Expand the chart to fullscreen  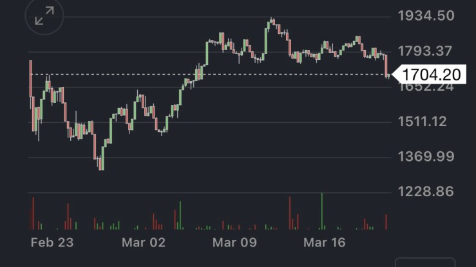[x=44, y=16]
